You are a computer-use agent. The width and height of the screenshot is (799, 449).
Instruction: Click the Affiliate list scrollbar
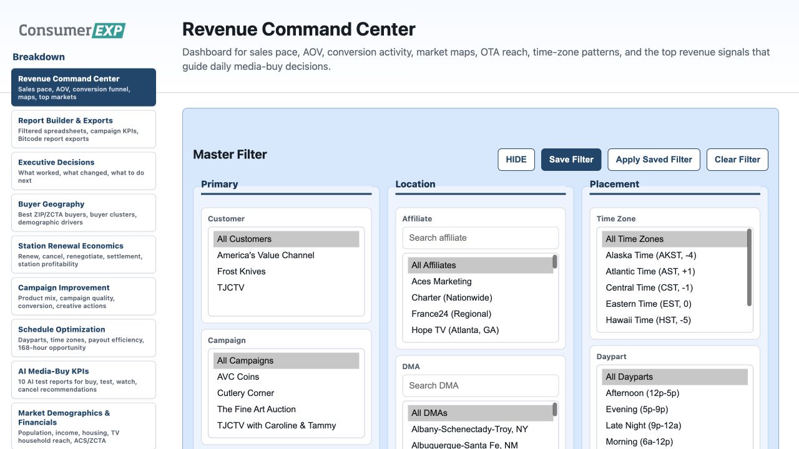point(555,262)
